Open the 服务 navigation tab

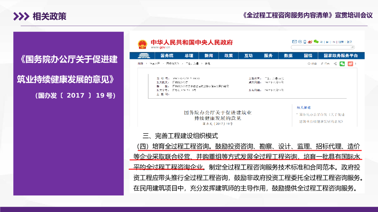point(268,56)
